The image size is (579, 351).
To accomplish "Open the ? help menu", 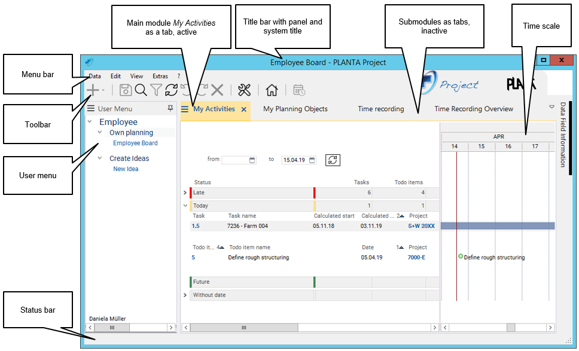I will [179, 76].
